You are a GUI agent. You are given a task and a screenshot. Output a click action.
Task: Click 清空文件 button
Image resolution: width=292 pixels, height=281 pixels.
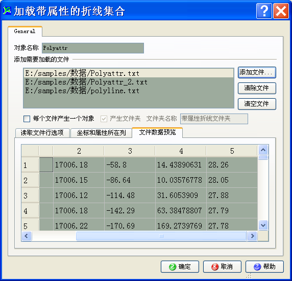click(257, 104)
